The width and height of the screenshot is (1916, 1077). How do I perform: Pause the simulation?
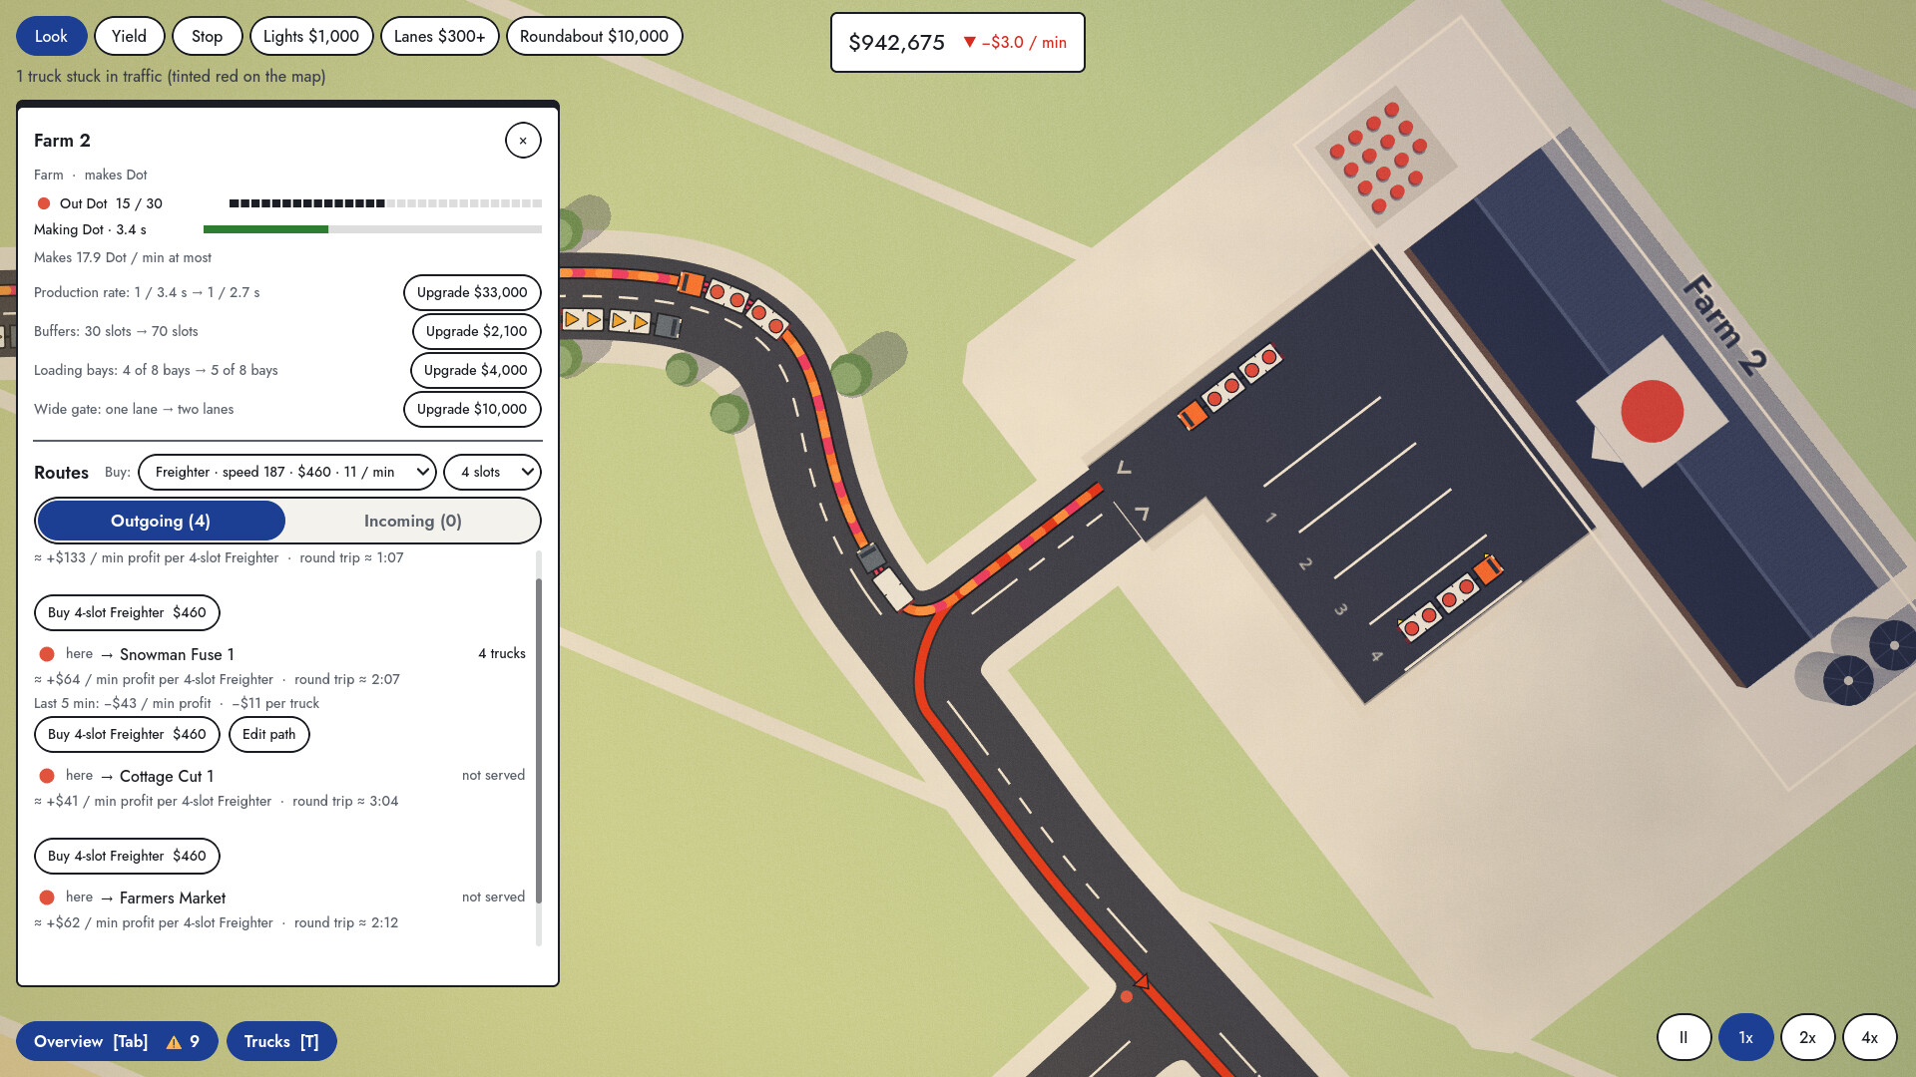1683,1037
